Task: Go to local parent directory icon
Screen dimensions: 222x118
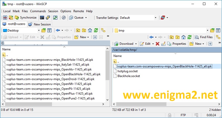Action: click(78, 30)
